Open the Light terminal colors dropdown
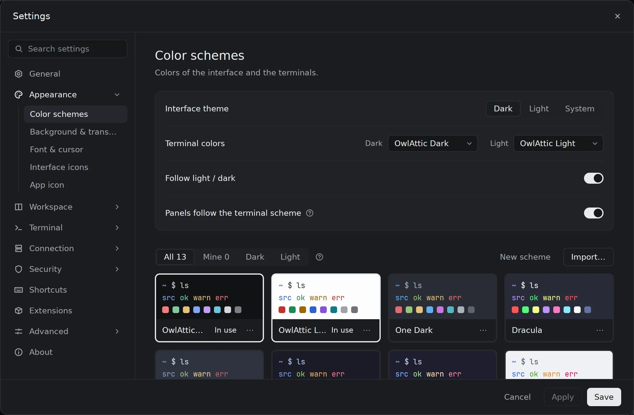This screenshot has width=634, height=415. coord(558,143)
